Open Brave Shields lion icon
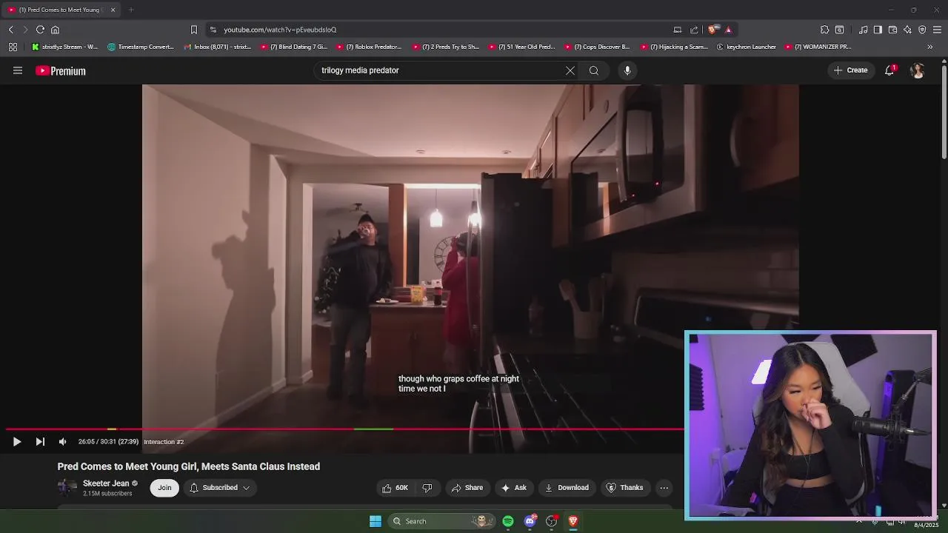Image resolution: width=948 pixels, height=533 pixels. pos(712,30)
